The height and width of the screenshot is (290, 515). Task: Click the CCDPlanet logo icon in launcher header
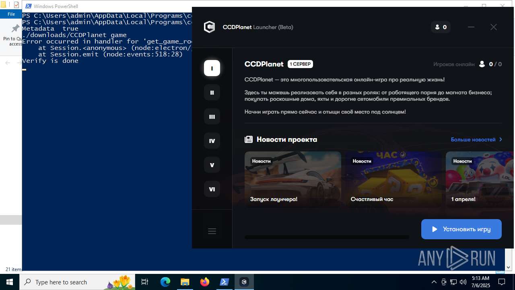click(x=209, y=27)
